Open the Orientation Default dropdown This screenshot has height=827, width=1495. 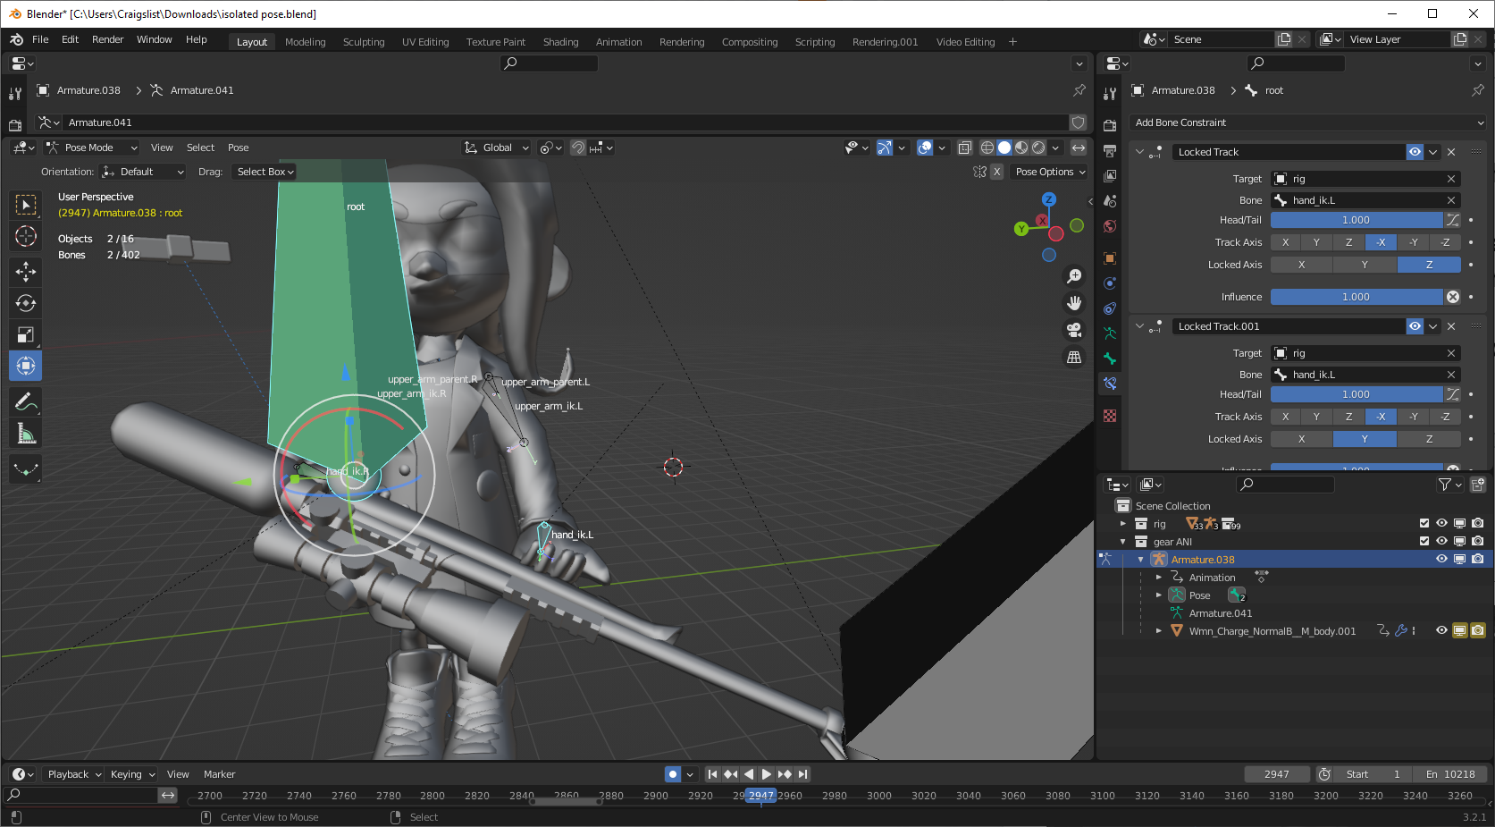tap(143, 172)
